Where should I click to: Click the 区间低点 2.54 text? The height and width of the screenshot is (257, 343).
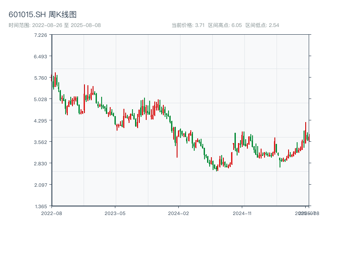(x=262, y=25)
